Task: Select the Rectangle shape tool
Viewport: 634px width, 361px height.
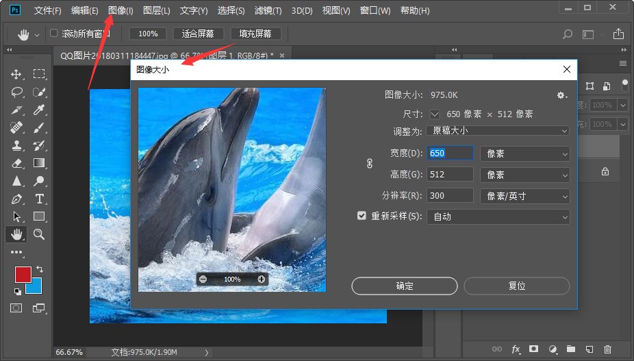Action: [39, 216]
